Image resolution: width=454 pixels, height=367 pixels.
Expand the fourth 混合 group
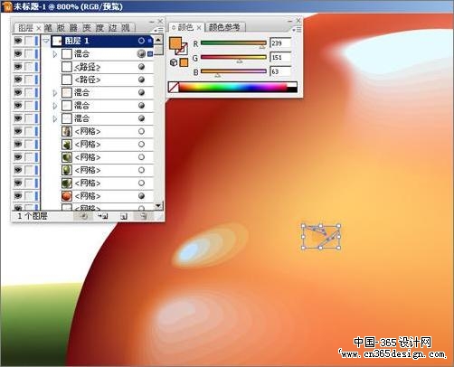point(55,118)
